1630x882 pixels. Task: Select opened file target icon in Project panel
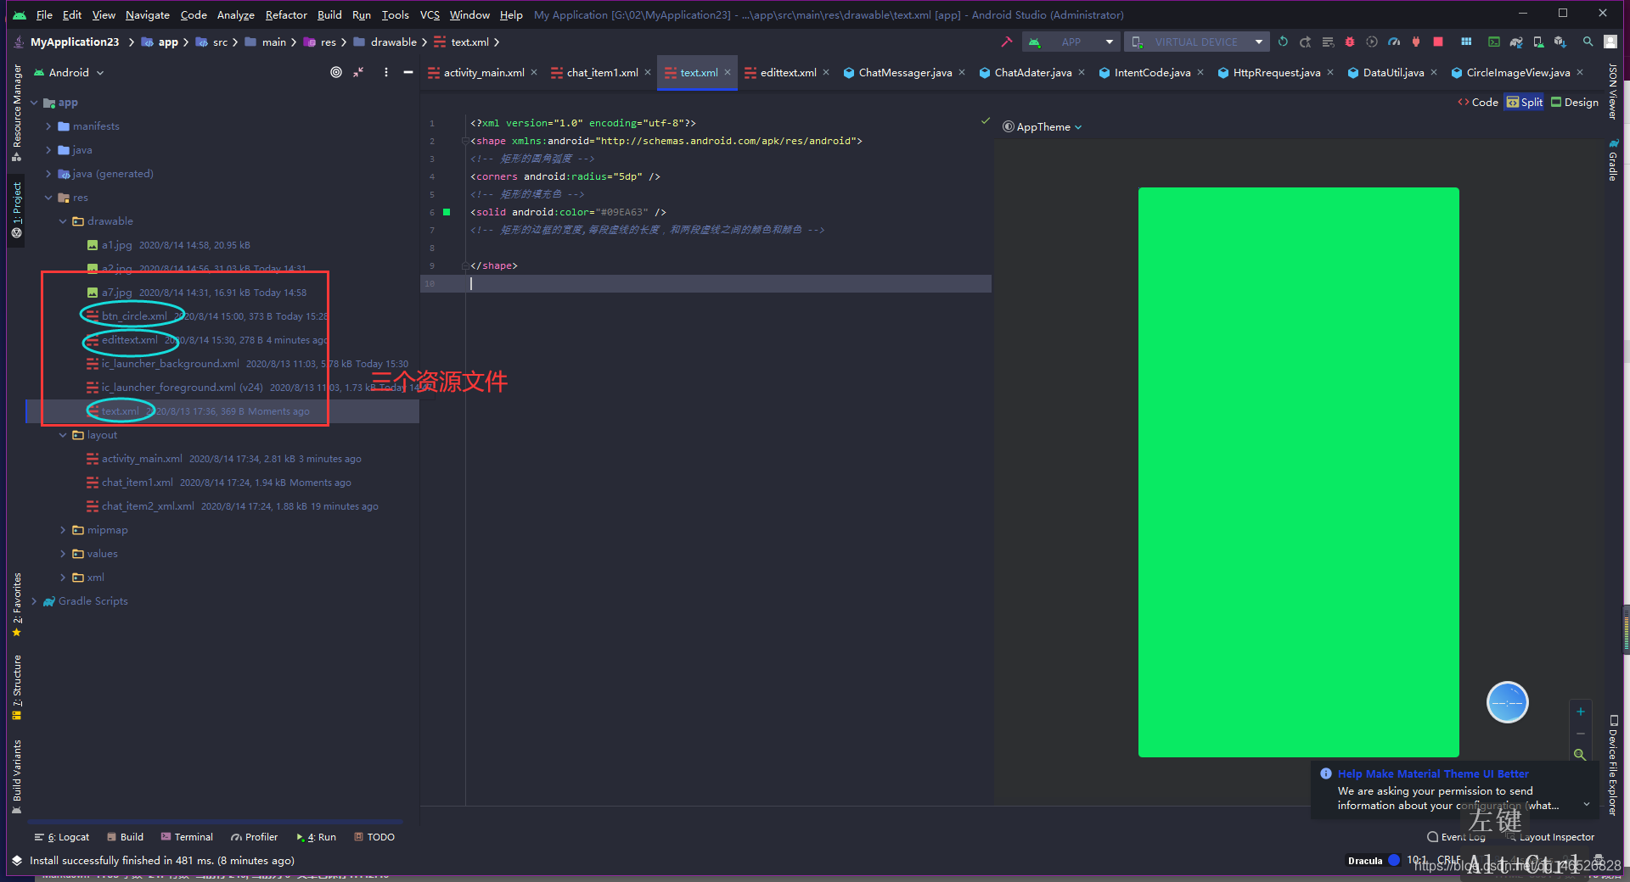(x=336, y=72)
